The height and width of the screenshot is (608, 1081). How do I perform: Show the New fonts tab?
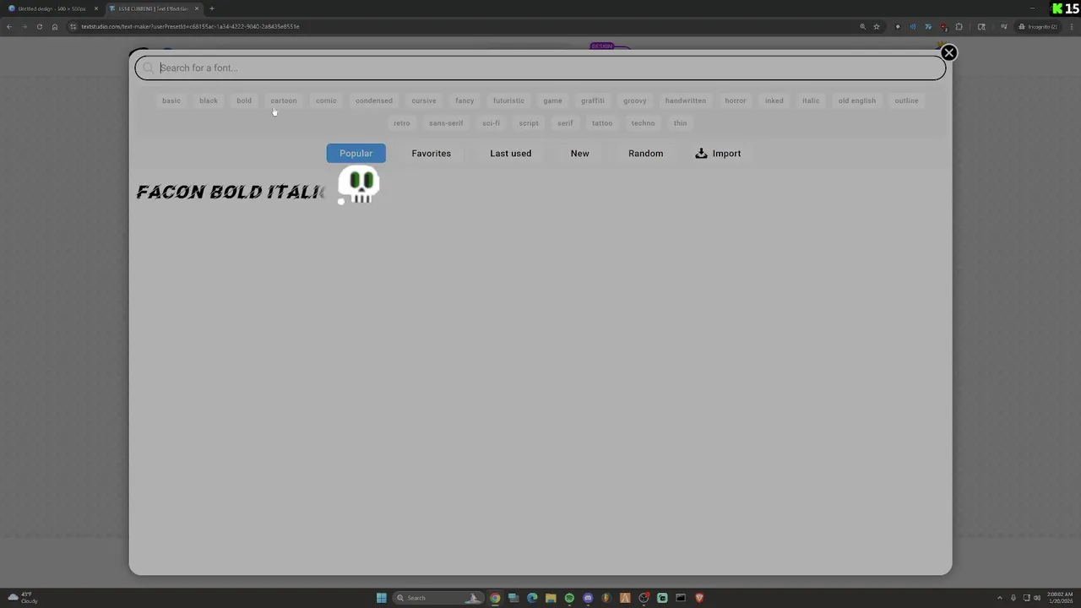(x=579, y=154)
